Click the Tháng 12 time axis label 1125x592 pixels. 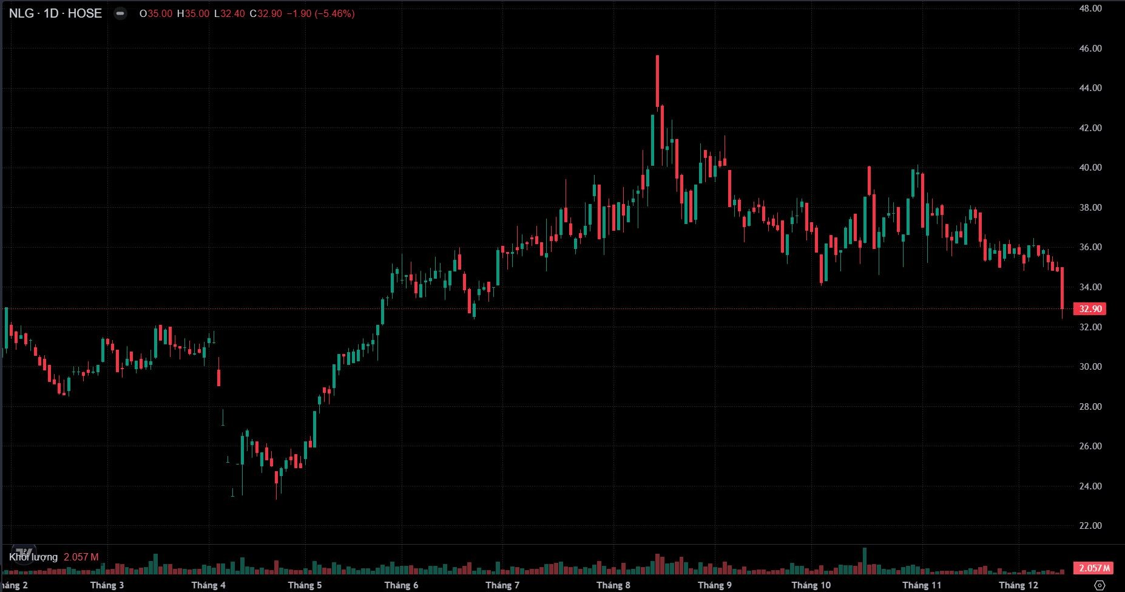point(1018,585)
